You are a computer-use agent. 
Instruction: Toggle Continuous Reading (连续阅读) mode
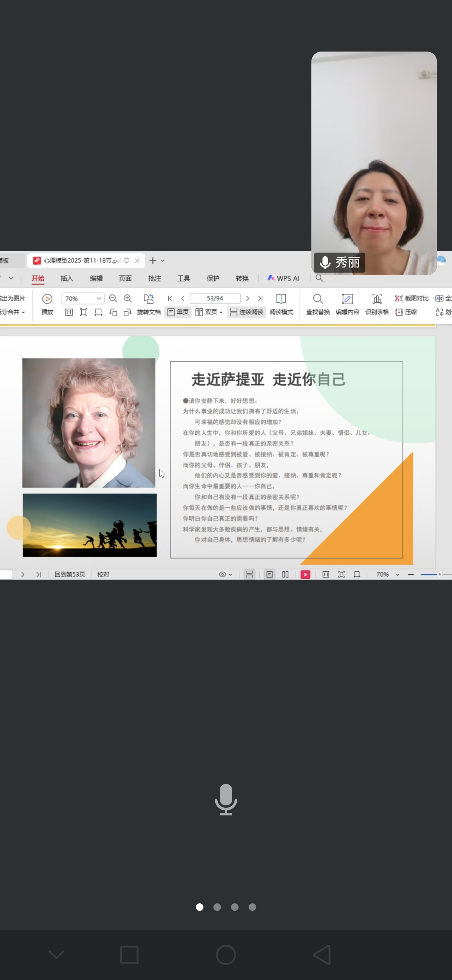247,312
